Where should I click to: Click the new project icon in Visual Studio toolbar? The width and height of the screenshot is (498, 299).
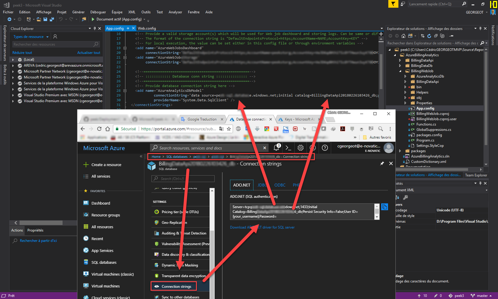click(x=28, y=19)
